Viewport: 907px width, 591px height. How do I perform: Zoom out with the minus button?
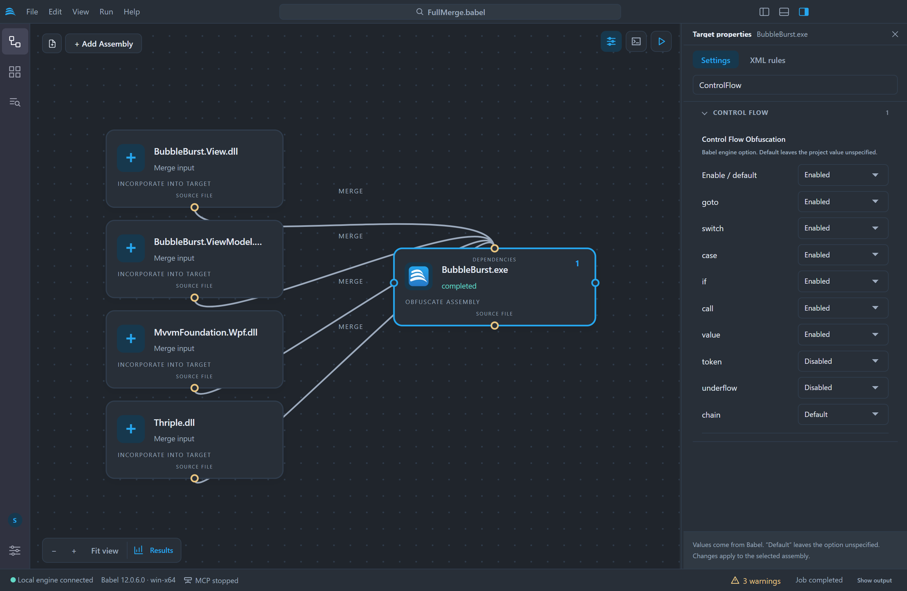(54, 551)
